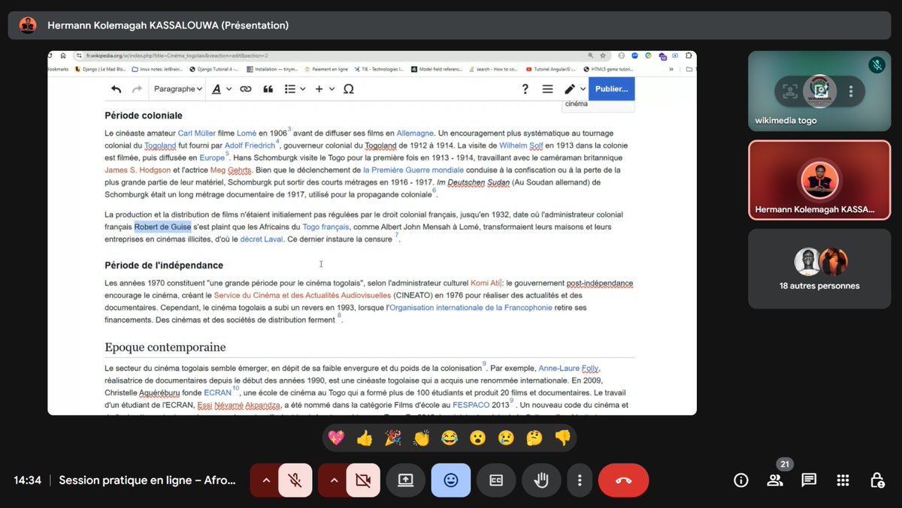Send the surprised face emoji reaction
The image size is (902, 508).
click(x=478, y=438)
